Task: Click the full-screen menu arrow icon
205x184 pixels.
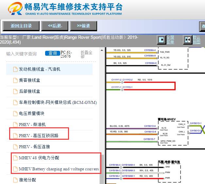Action: [162, 39]
